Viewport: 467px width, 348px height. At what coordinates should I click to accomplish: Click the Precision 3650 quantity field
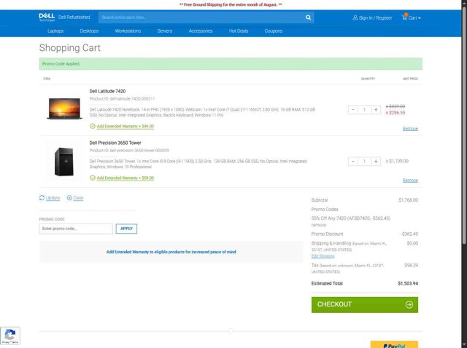364,162
